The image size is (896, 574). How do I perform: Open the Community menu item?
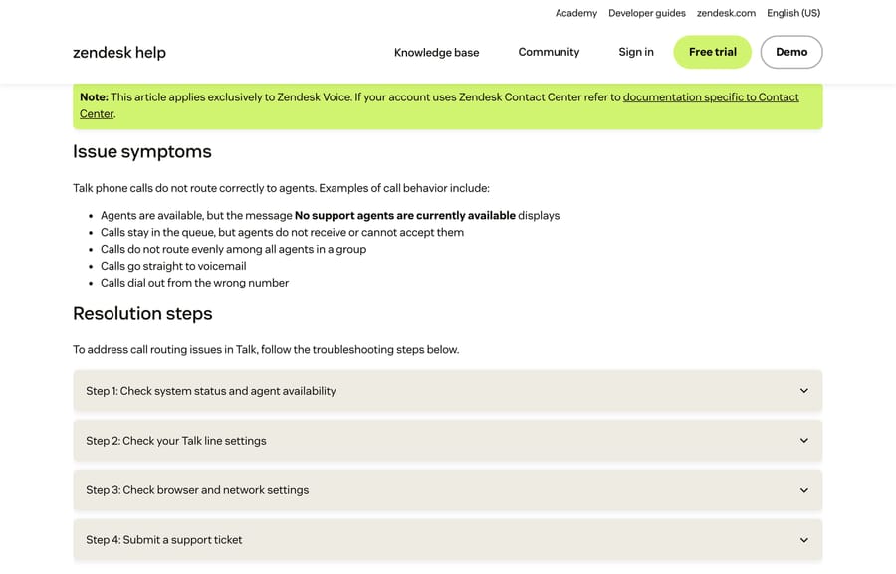pos(549,52)
